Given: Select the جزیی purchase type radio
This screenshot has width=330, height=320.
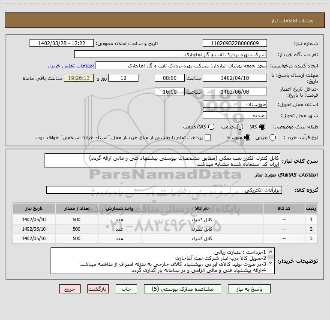Looking at the screenshot, I should [x=272, y=138].
